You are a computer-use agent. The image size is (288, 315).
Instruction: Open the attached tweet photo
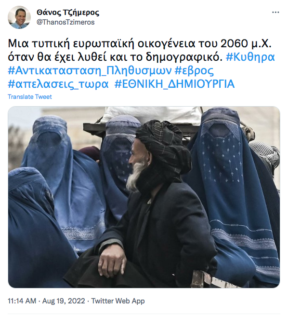(x=144, y=197)
